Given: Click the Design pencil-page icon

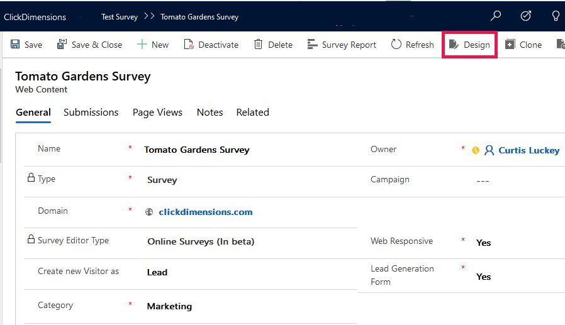Looking at the screenshot, I should click(x=454, y=44).
